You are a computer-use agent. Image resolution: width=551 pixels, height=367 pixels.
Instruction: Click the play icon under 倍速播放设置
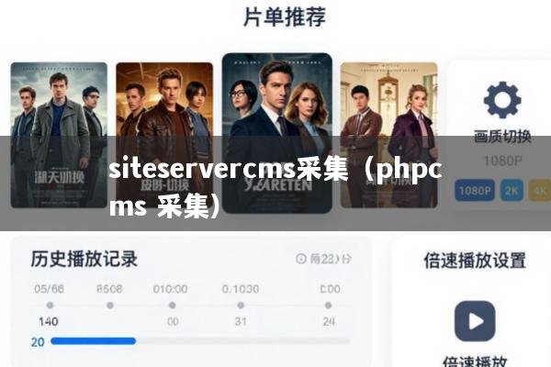[x=475, y=321]
